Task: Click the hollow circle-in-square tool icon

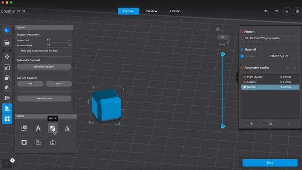Action: point(24,143)
